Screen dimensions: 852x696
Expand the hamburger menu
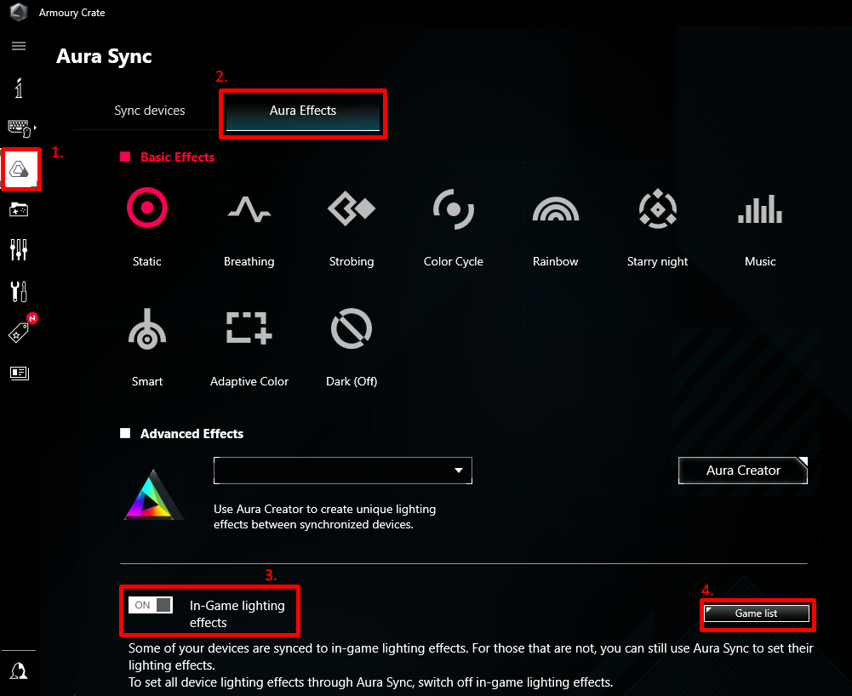[18, 46]
